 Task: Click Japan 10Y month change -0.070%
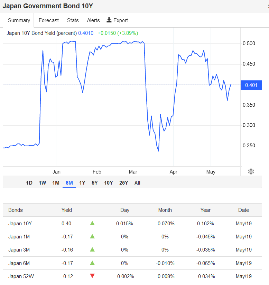(x=165, y=223)
